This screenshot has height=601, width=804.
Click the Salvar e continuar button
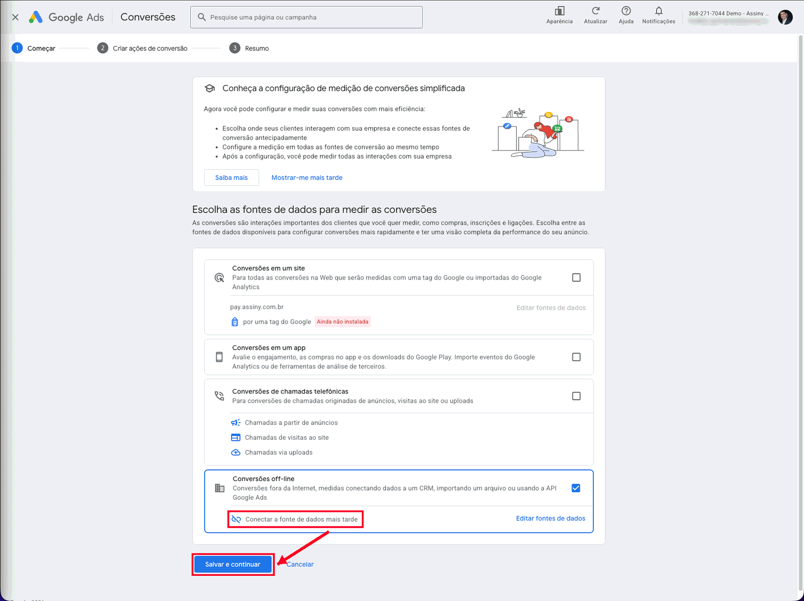click(233, 565)
